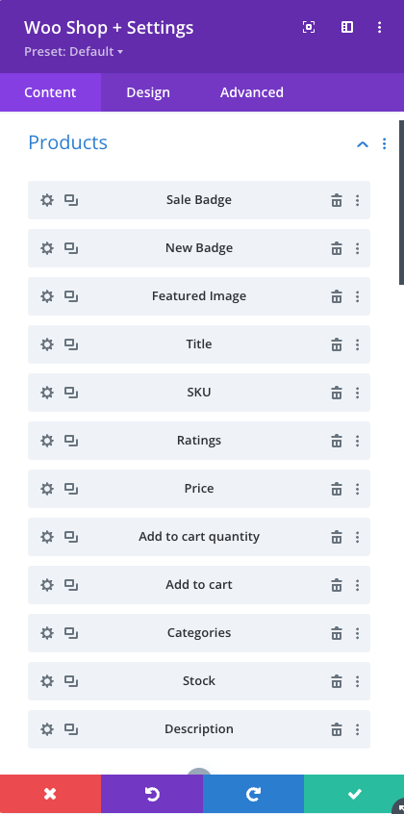Image resolution: width=404 pixels, height=814 pixels.
Task: Toggle the sidebar column layout icon
Action: point(347,28)
